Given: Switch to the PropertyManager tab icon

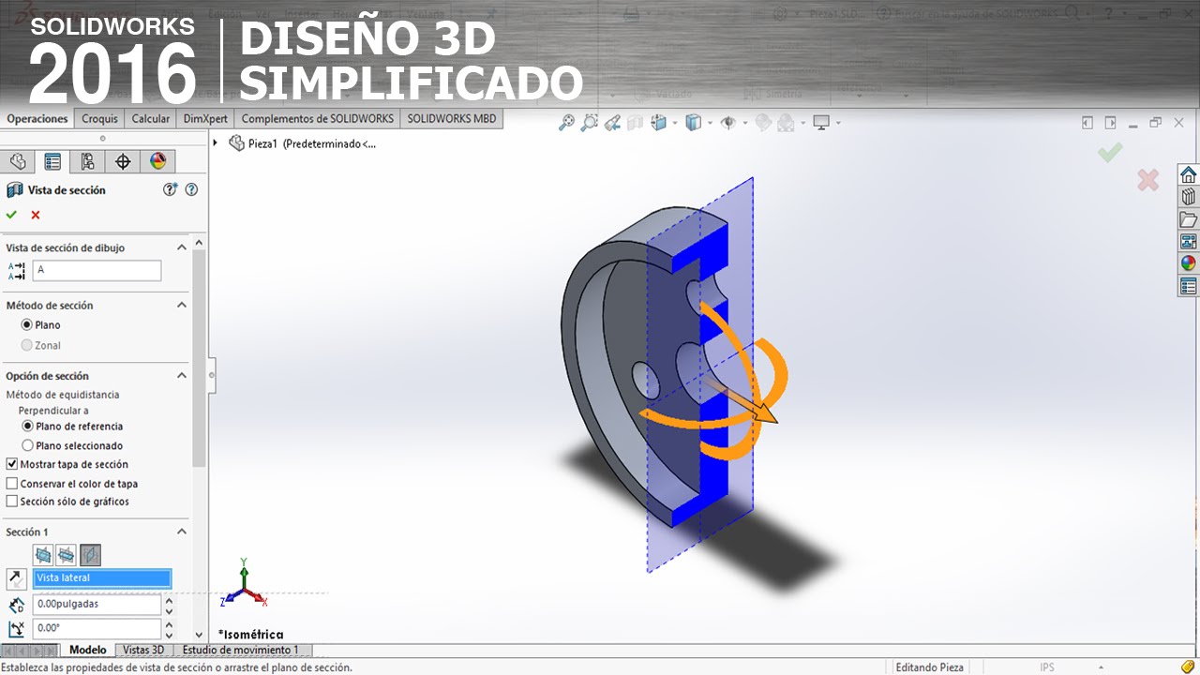Looking at the screenshot, I should [x=52, y=161].
